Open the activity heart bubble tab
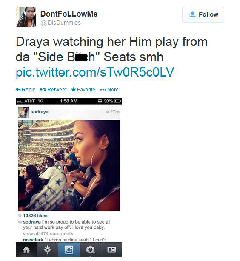This screenshot has height=261, width=240. coord(90,250)
